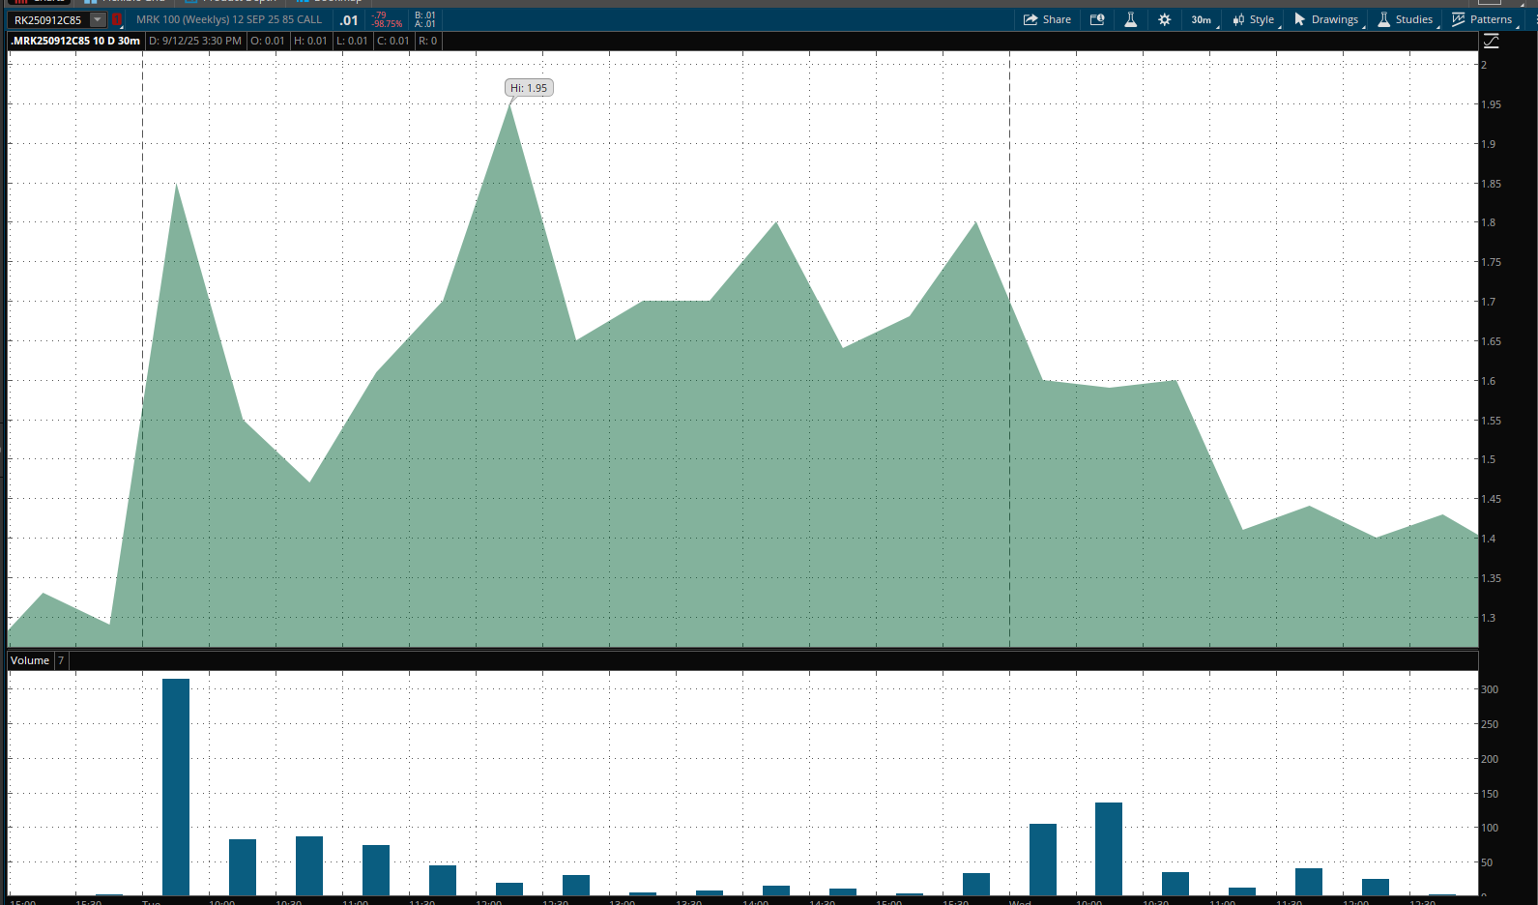Image resolution: width=1538 pixels, height=905 pixels.
Task: Open the Patterns chart icon menu
Action: pos(1481,19)
